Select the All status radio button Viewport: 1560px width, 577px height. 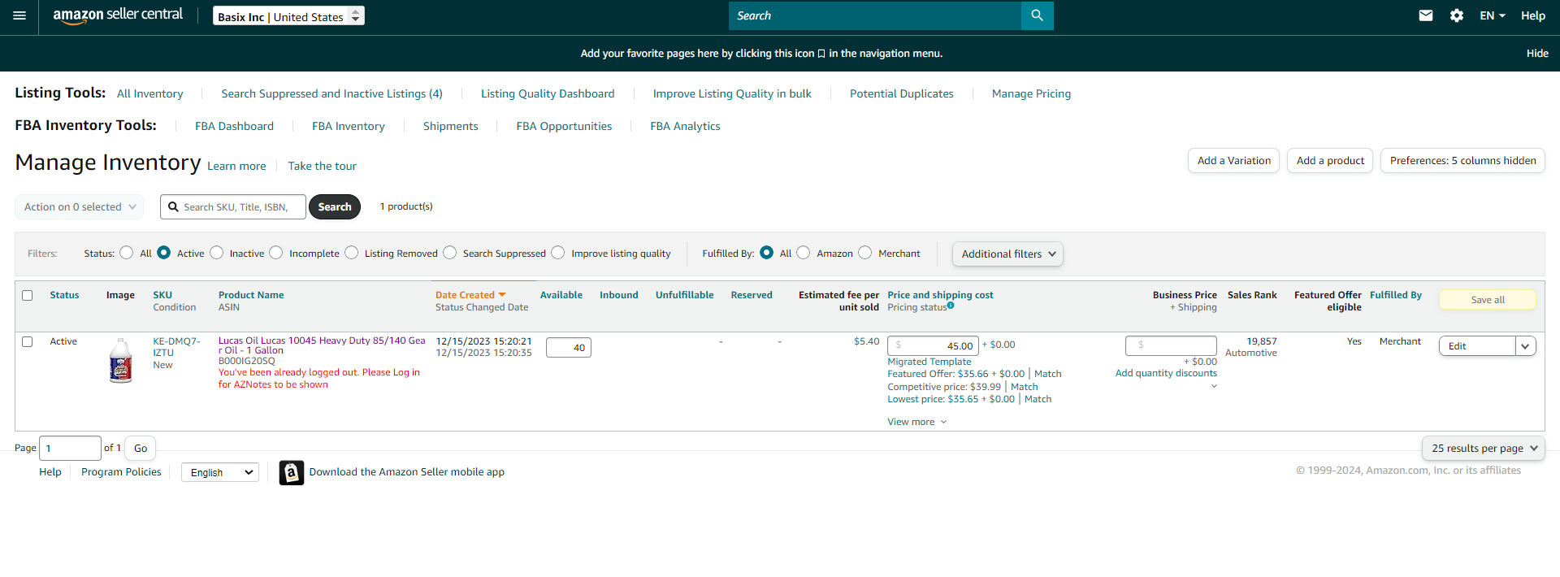[126, 253]
